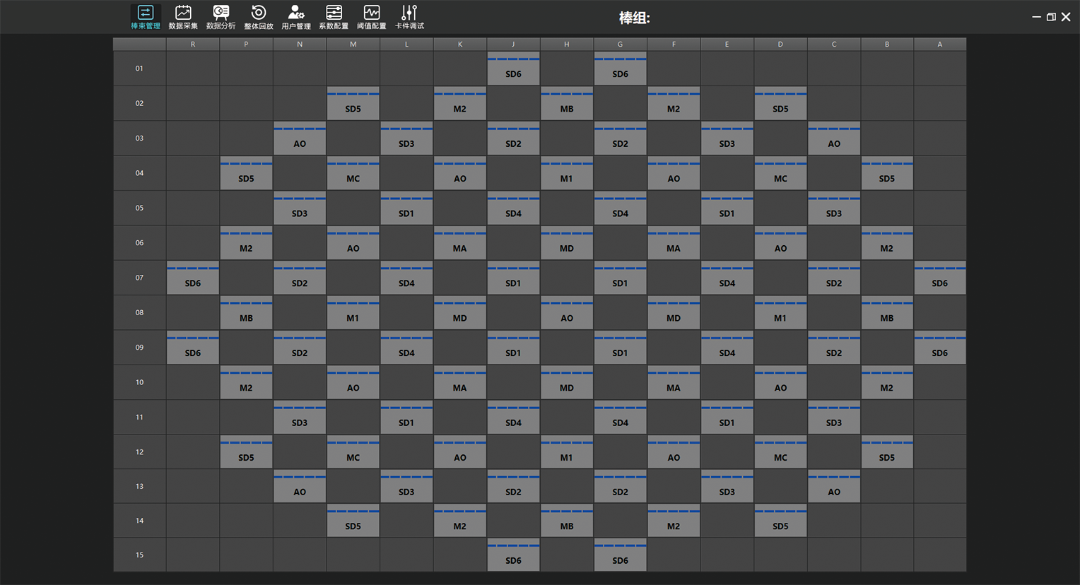1080x585 pixels.
Task: Click the 整体回放 overall playback icon
Action: click(259, 17)
